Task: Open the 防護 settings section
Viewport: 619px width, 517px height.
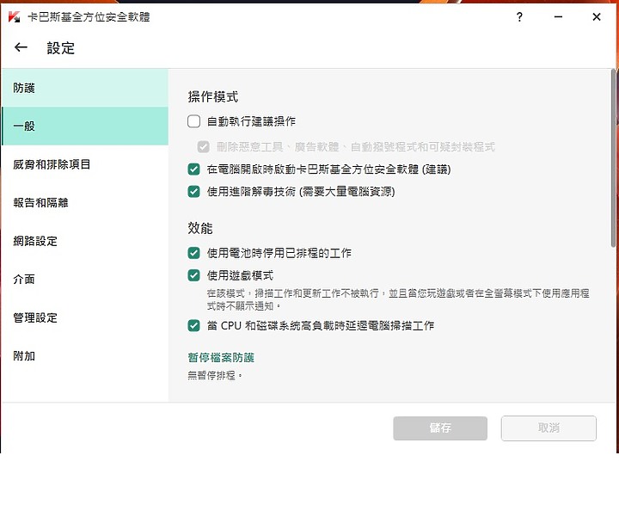Action: pyautogui.click(x=85, y=88)
